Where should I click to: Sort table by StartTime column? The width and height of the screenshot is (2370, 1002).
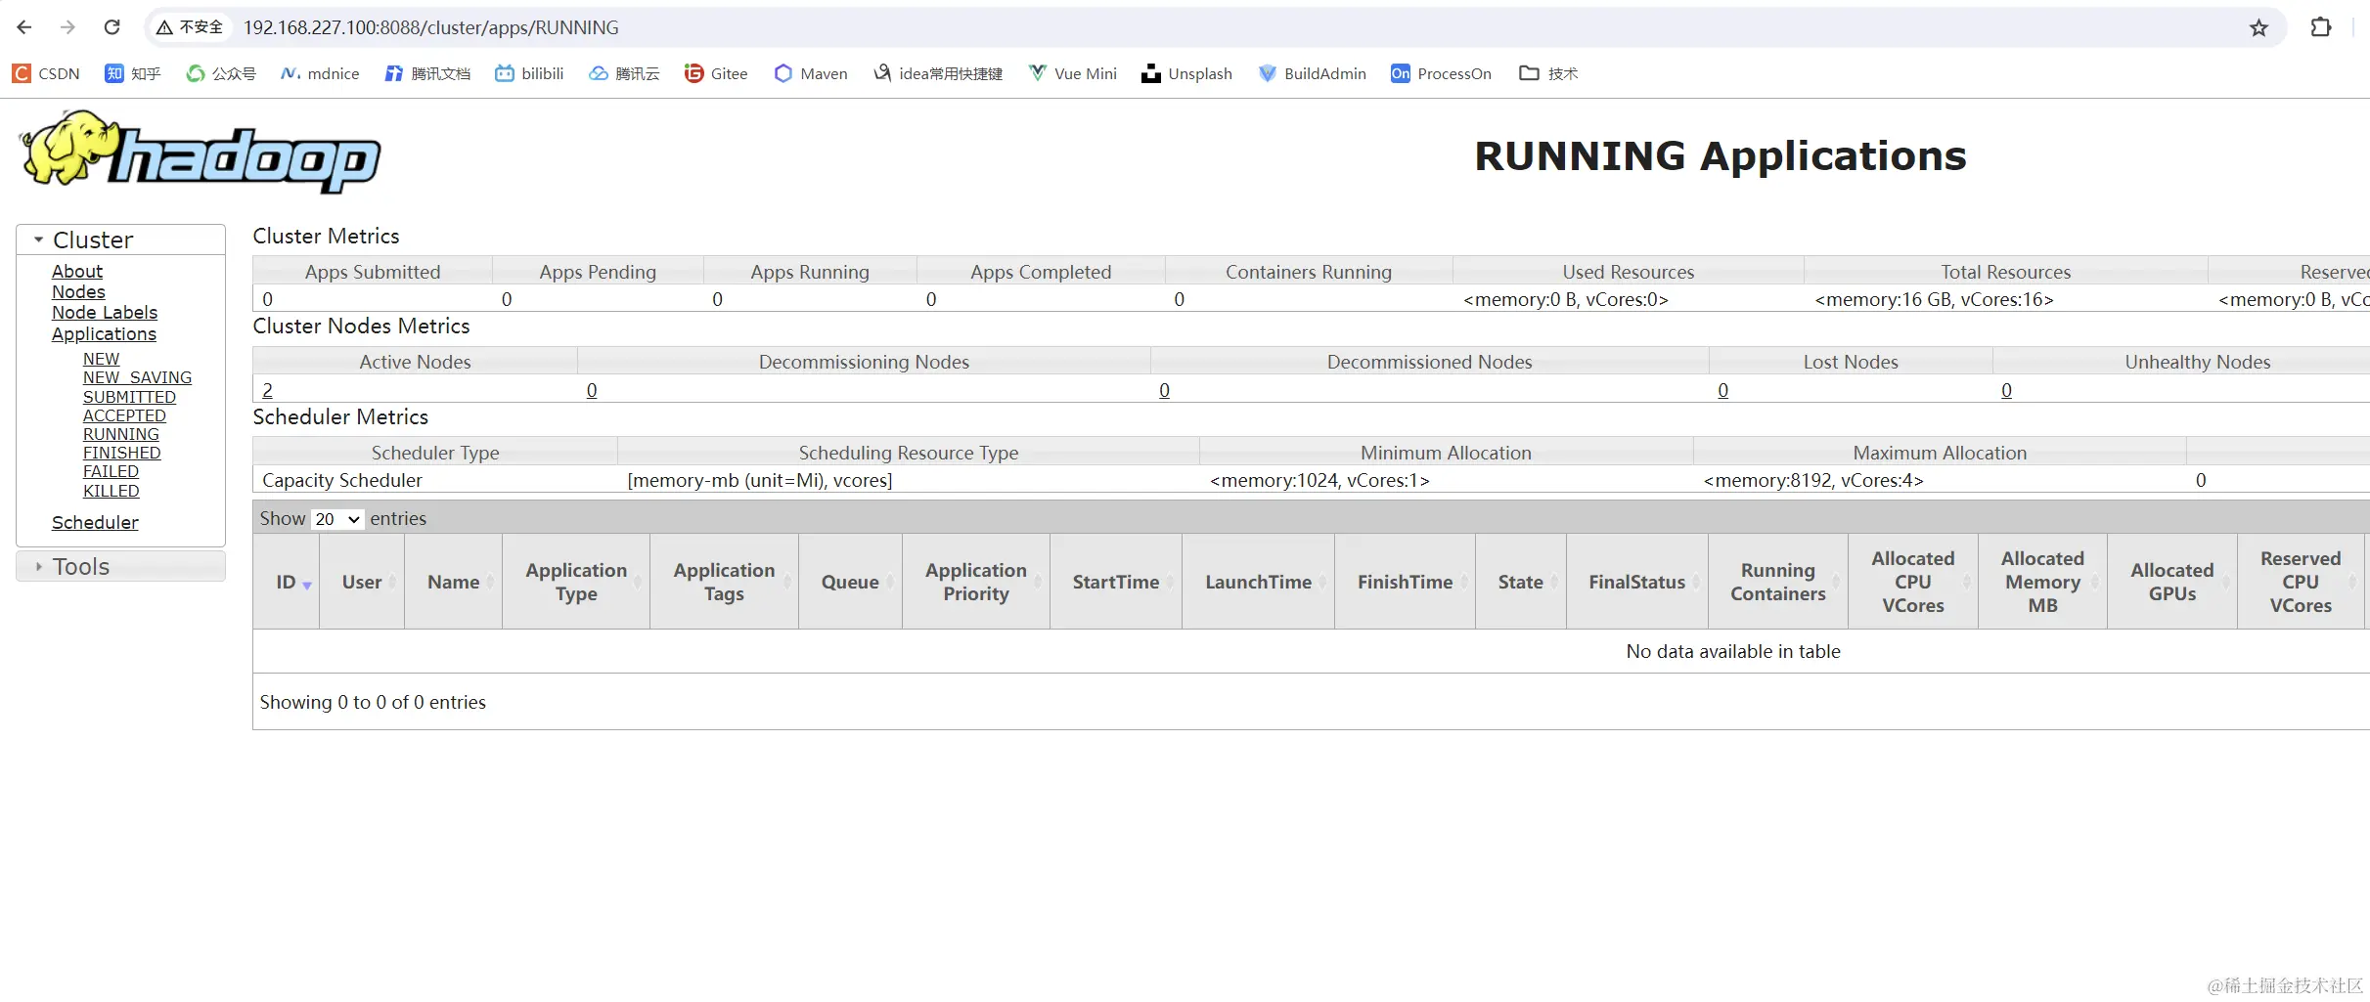[1116, 582]
